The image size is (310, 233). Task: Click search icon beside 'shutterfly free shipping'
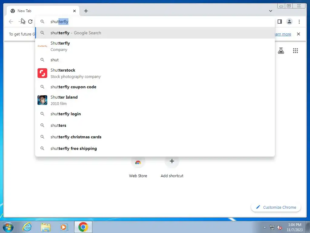pos(42,148)
